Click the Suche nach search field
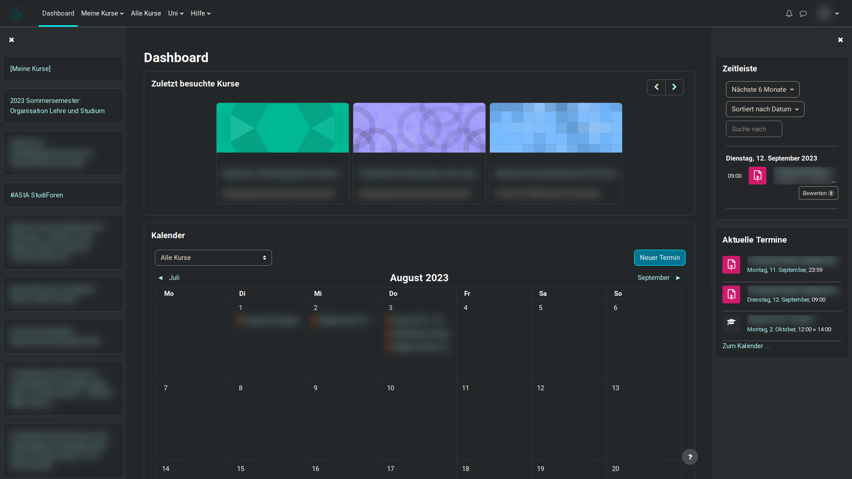Viewport: 852px width, 479px height. tap(753, 129)
